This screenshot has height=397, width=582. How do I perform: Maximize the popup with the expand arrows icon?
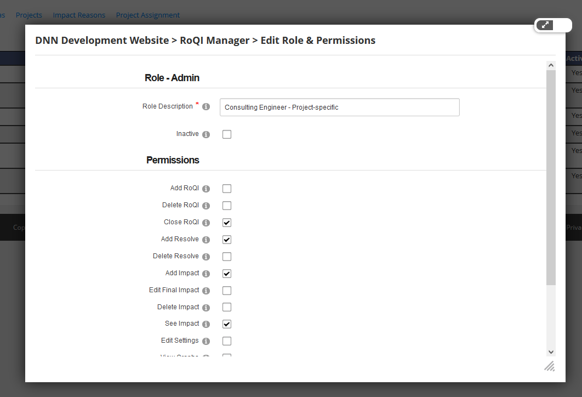tap(545, 25)
